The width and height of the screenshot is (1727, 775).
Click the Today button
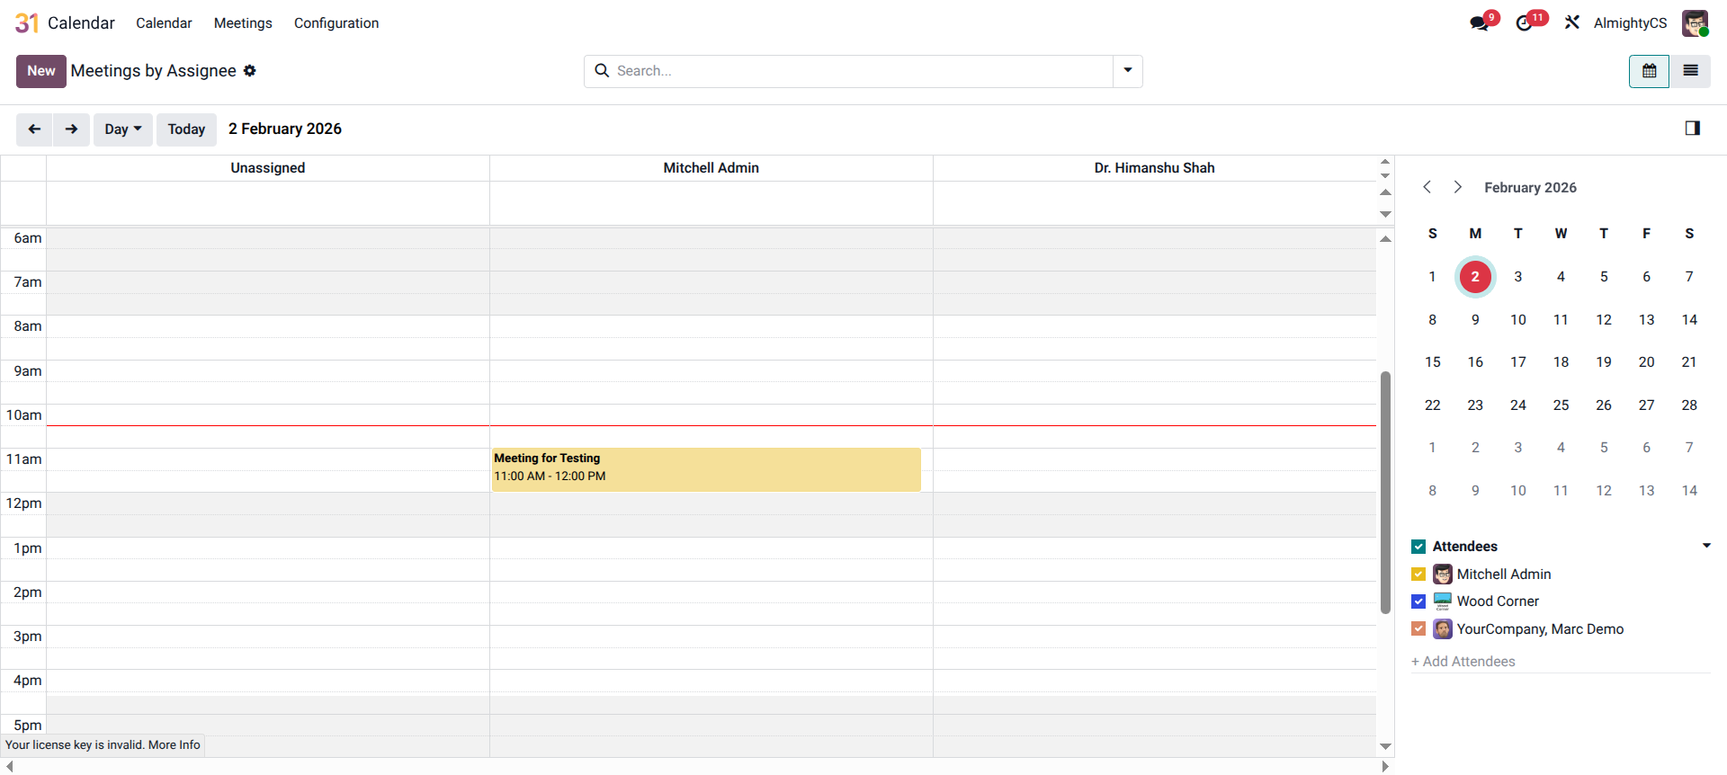point(186,129)
